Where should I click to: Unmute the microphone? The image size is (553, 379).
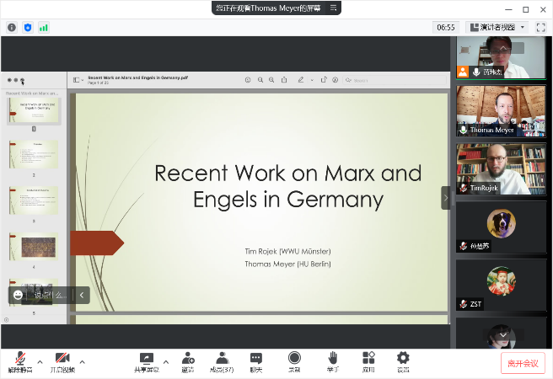pos(19,359)
